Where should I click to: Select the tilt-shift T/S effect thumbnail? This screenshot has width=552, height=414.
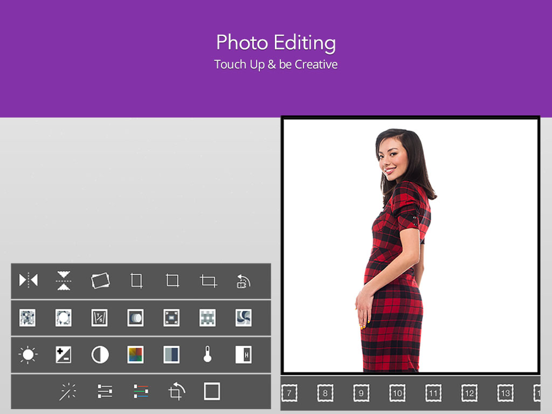point(100,317)
